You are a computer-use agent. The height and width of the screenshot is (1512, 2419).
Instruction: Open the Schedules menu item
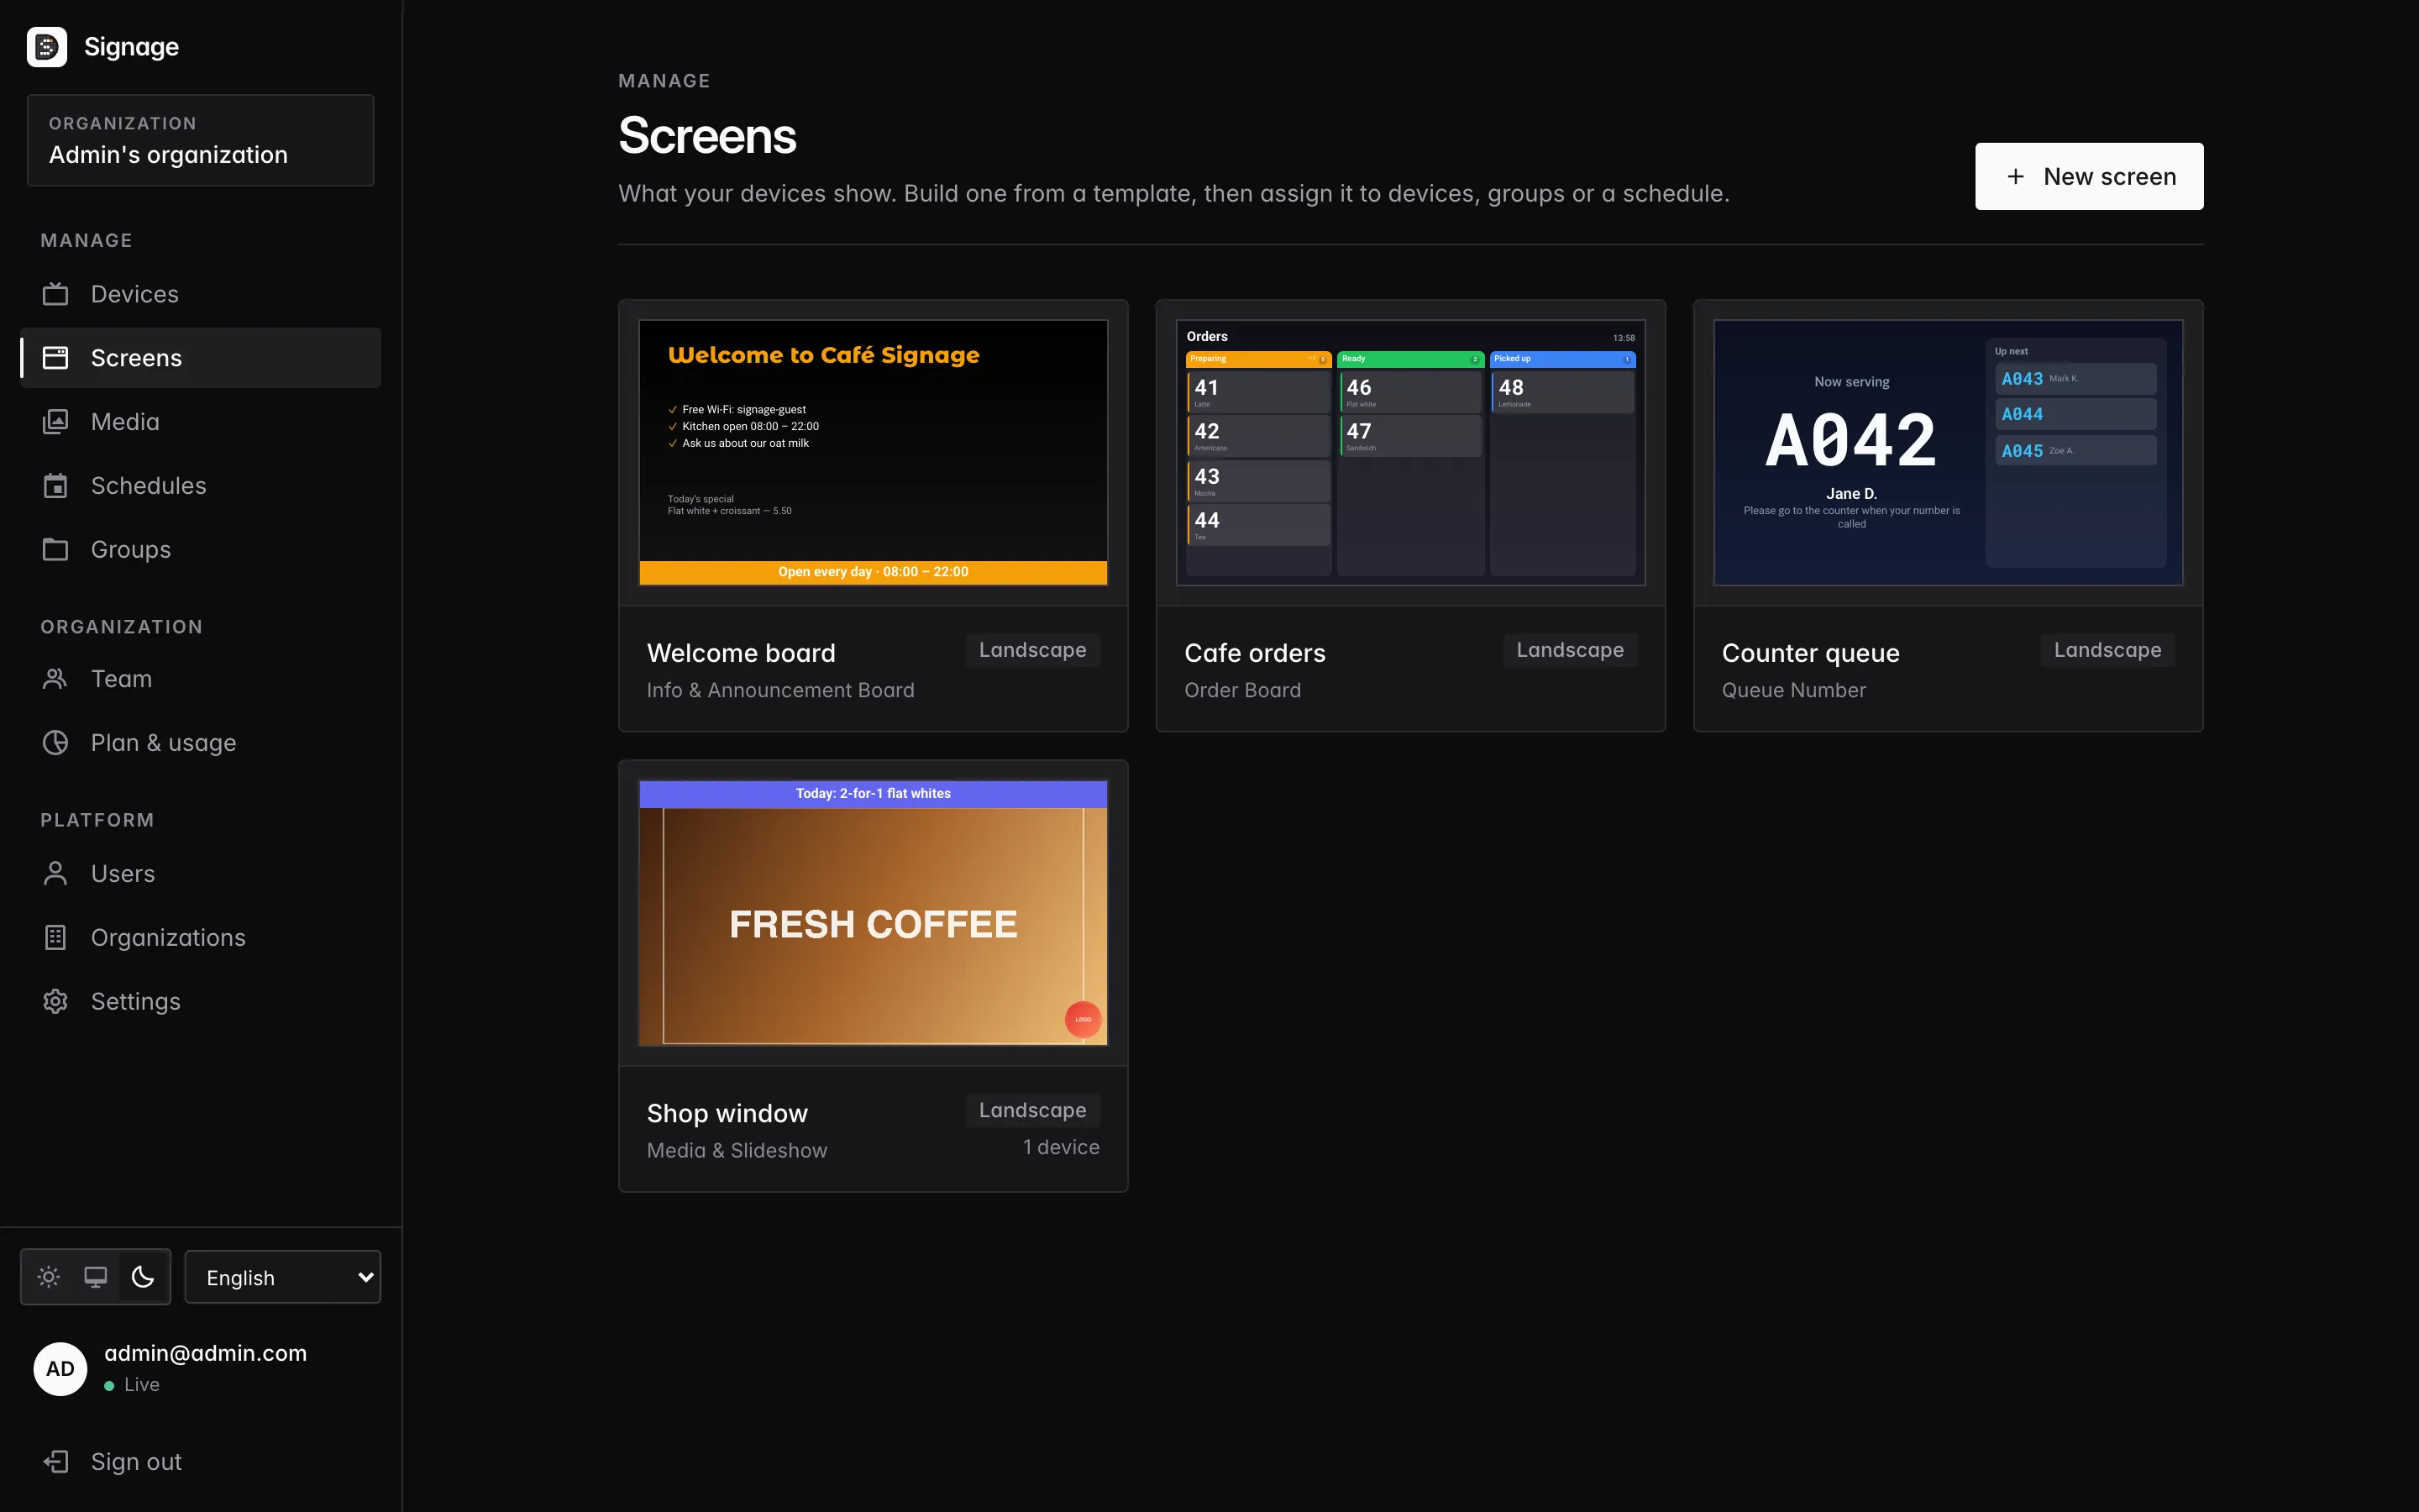point(201,486)
